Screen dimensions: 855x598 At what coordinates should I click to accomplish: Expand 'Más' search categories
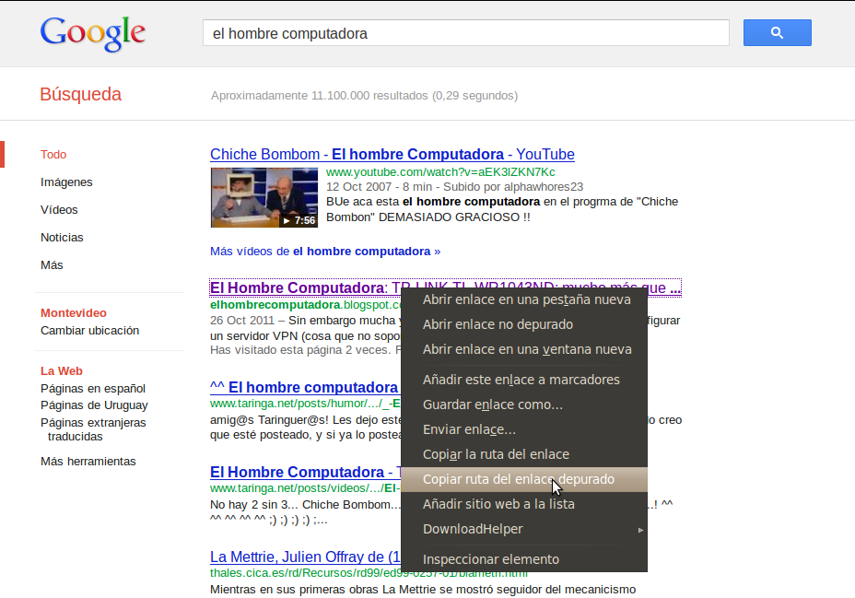pyautogui.click(x=52, y=265)
